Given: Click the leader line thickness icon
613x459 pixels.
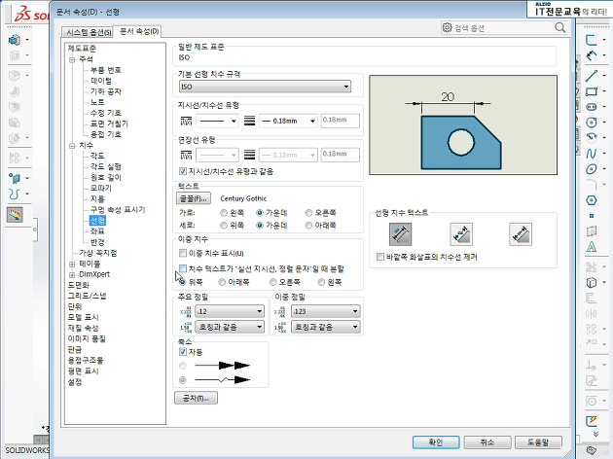Looking at the screenshot, I should (249, 121).
